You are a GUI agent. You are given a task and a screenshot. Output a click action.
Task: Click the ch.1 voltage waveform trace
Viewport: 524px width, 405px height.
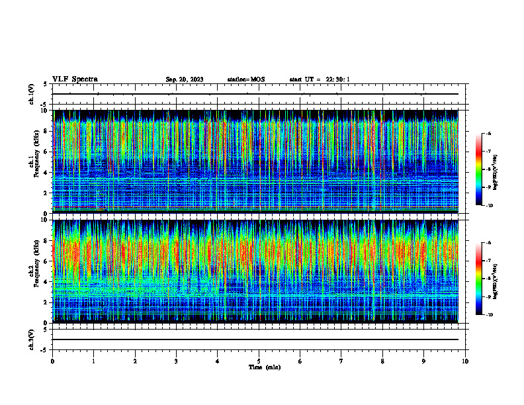255,94
